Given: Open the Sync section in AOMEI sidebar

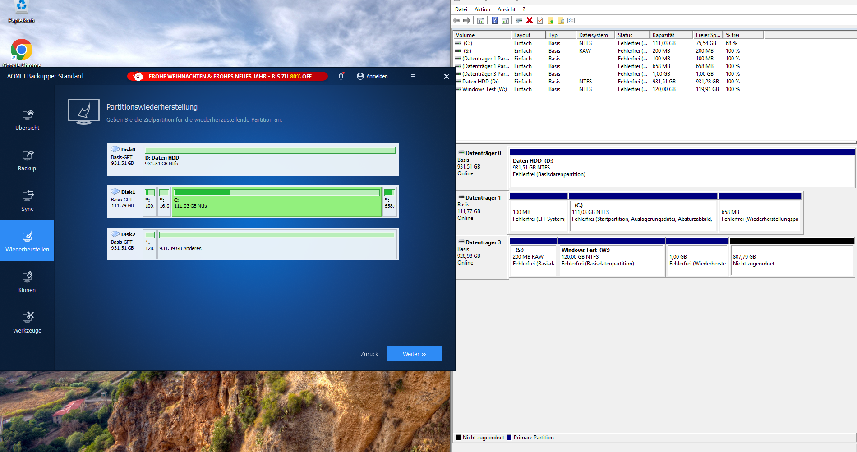Looking at the screenshot, I should tap(27, 201).
